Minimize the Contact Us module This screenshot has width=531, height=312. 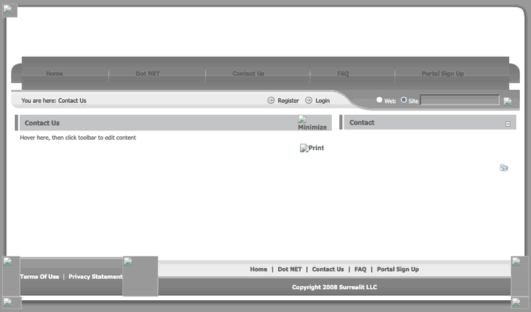pyautogui.click(x=312, y=123)
